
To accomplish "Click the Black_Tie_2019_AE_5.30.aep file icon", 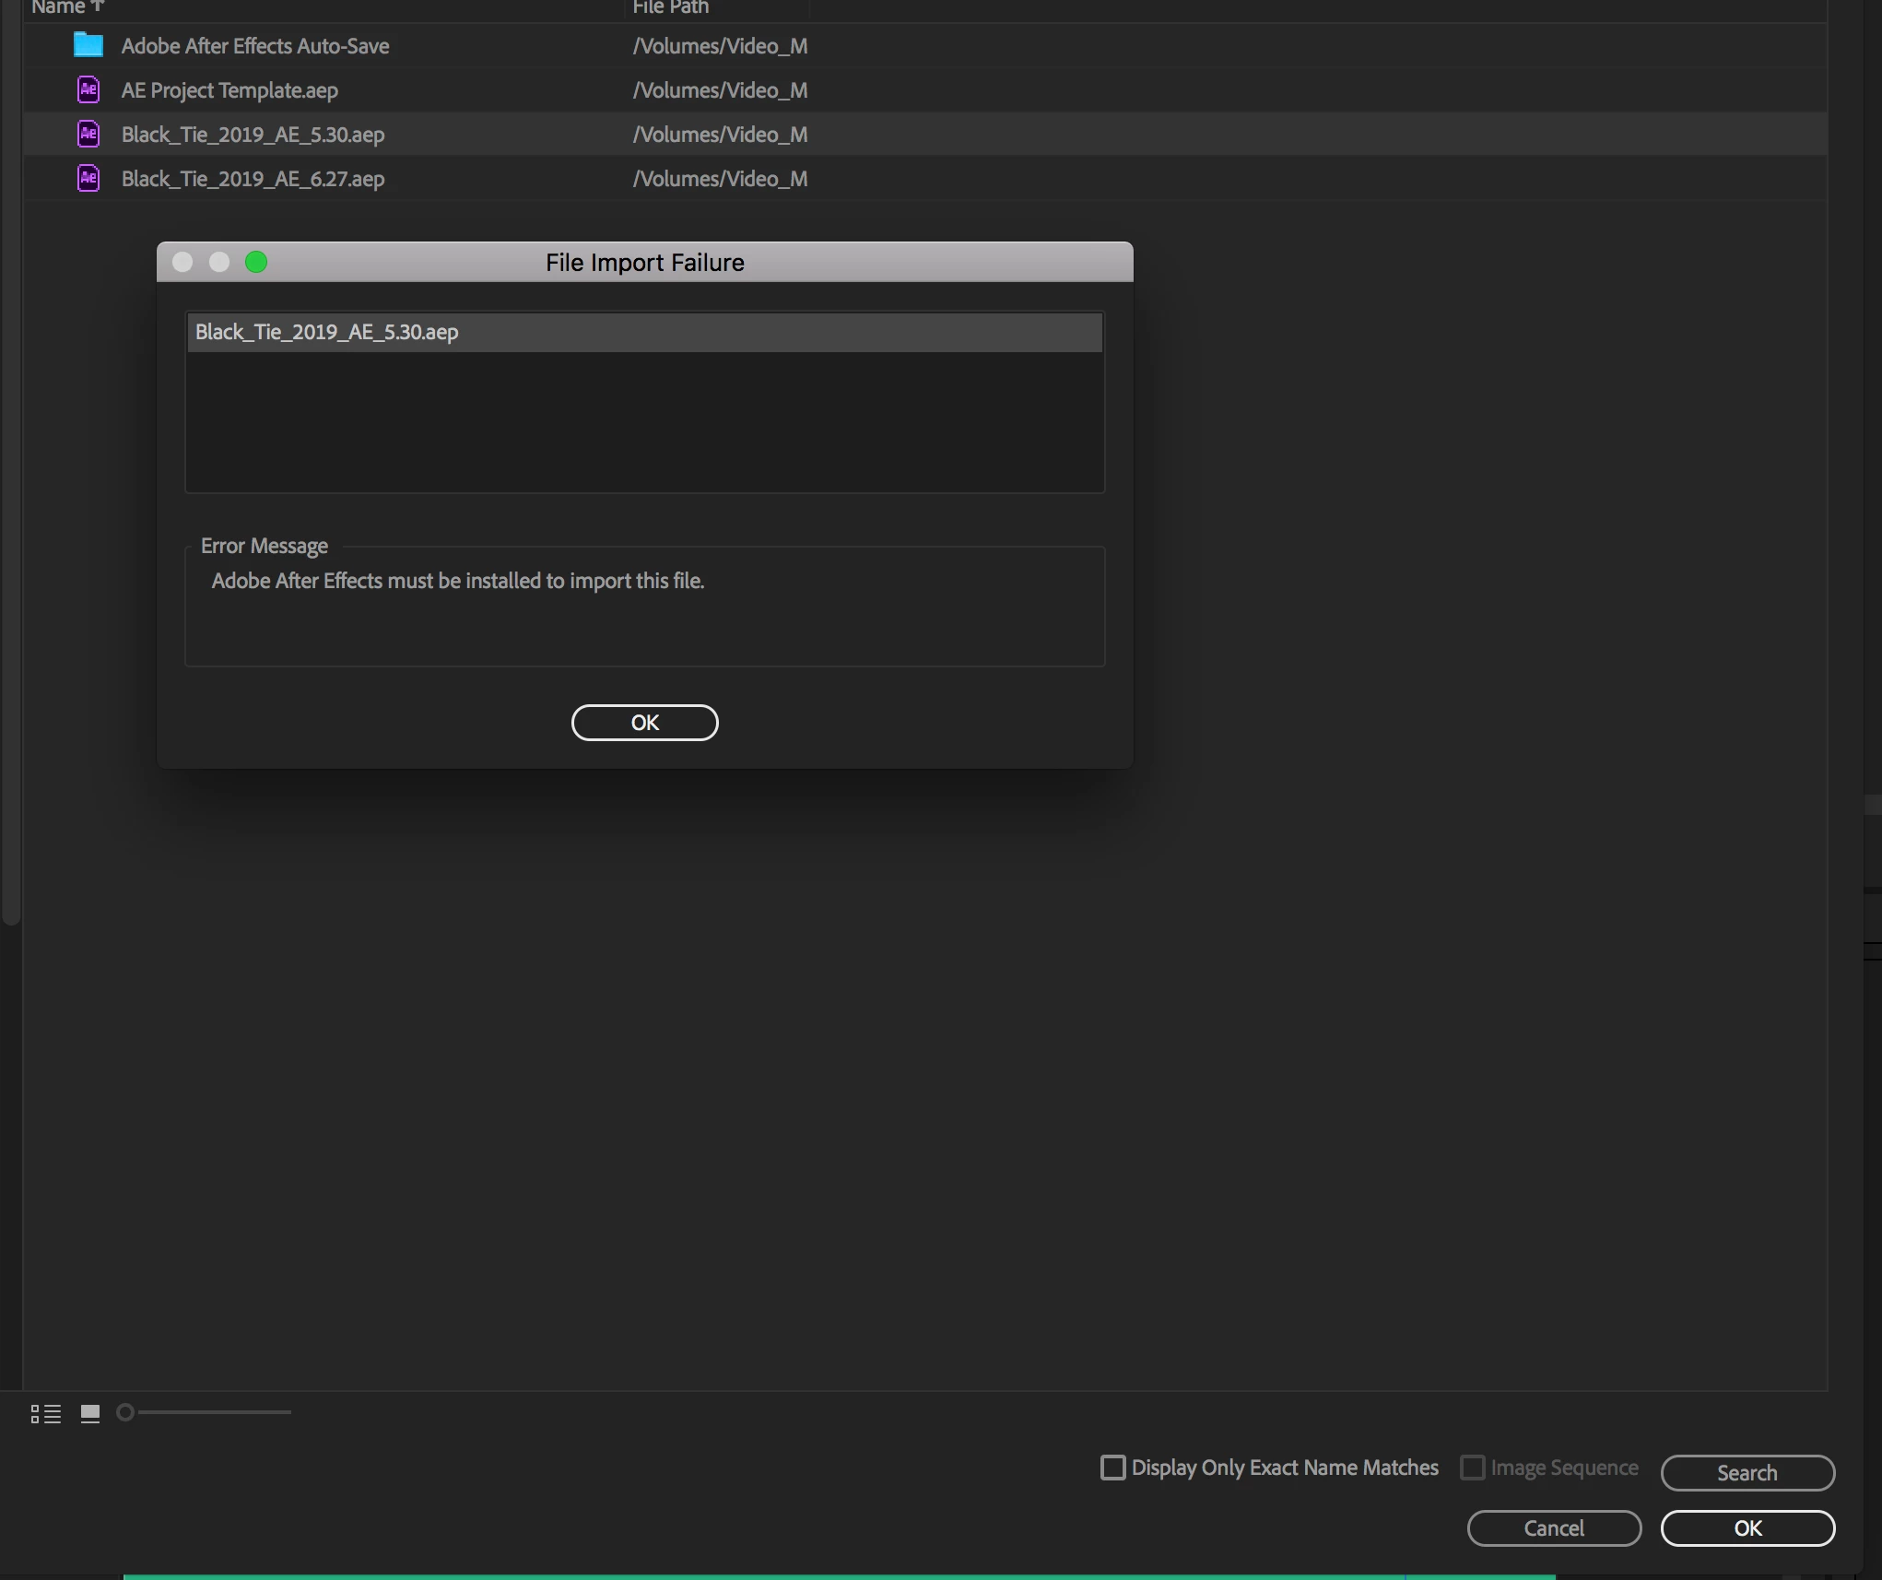I will pyautogui.click(x=88, y=134).
